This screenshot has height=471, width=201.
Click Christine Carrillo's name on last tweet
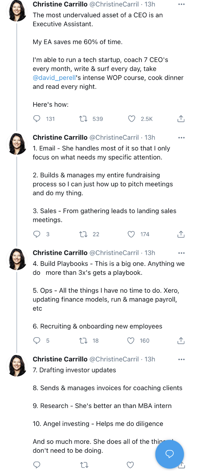60,359
